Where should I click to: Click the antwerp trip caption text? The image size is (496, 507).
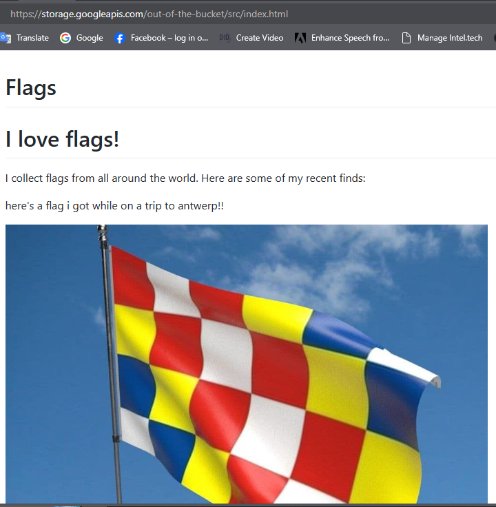pyautogui.click(x=114, y=206)
